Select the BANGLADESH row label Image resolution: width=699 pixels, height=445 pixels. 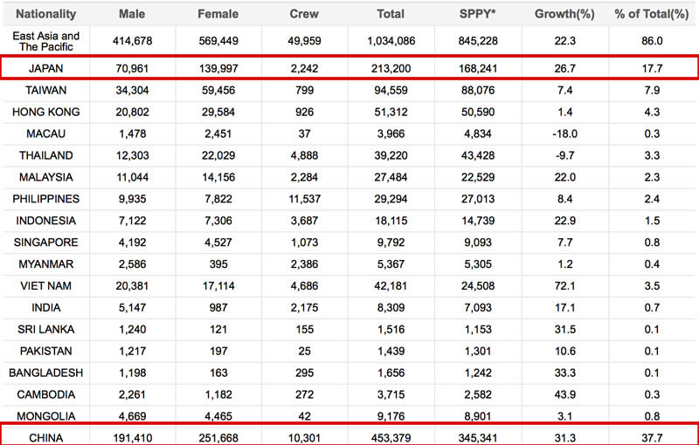pyautogui.click(x=46, y=373)
